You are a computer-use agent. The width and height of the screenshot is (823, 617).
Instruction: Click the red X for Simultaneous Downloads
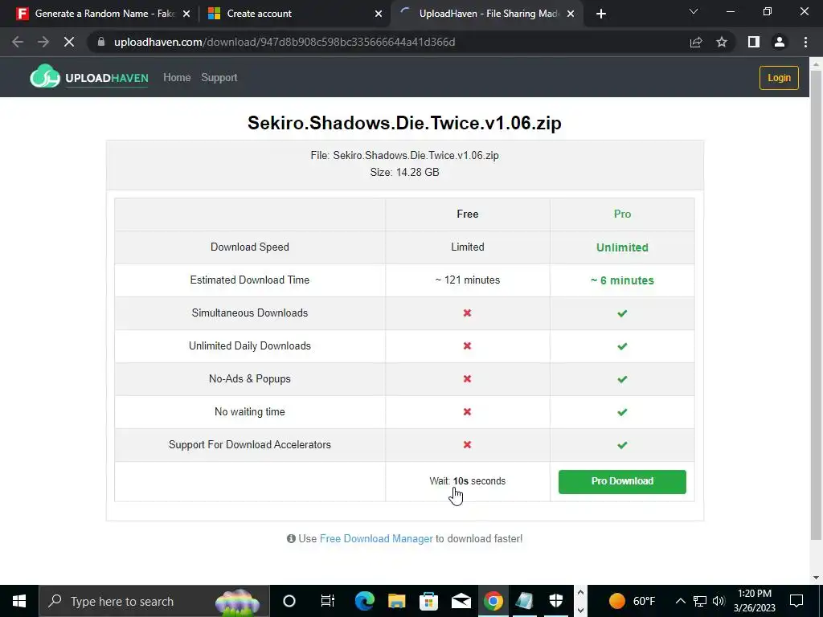coord(467,313)
